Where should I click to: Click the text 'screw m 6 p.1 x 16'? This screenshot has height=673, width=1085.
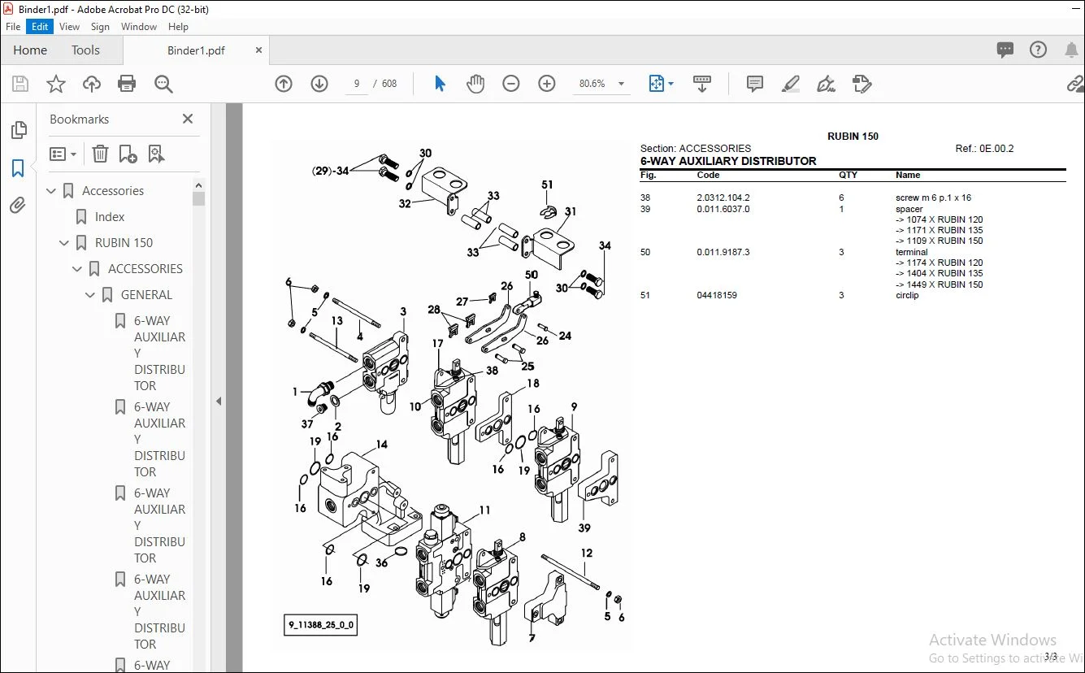click(933, 198)
